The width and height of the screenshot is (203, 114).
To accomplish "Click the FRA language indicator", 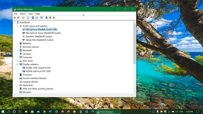I will tap(181, 111).
